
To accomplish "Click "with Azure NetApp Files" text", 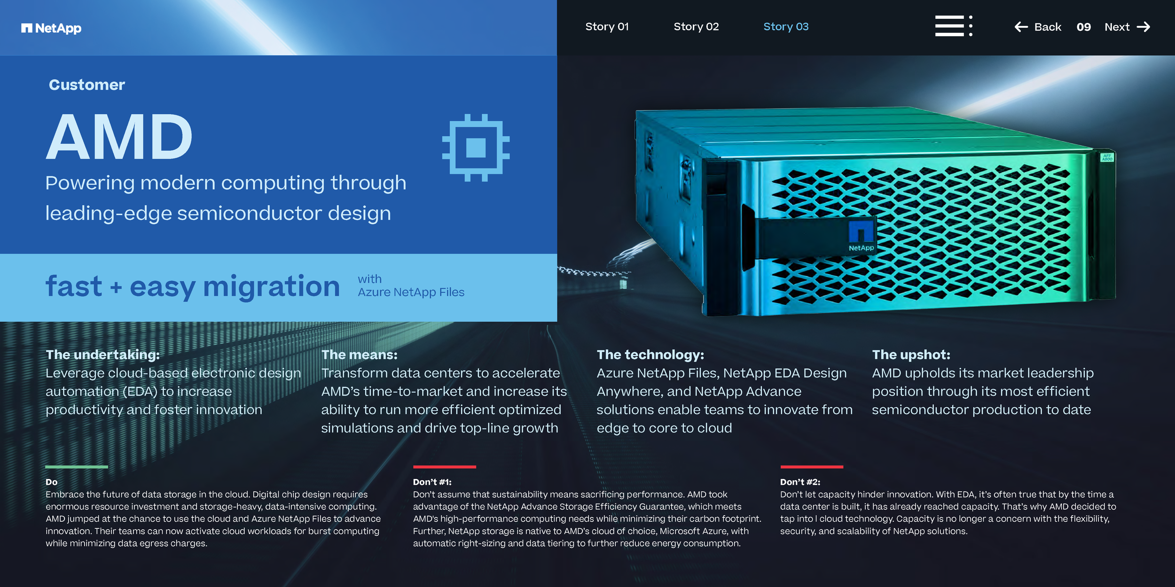I will [411, 286].
